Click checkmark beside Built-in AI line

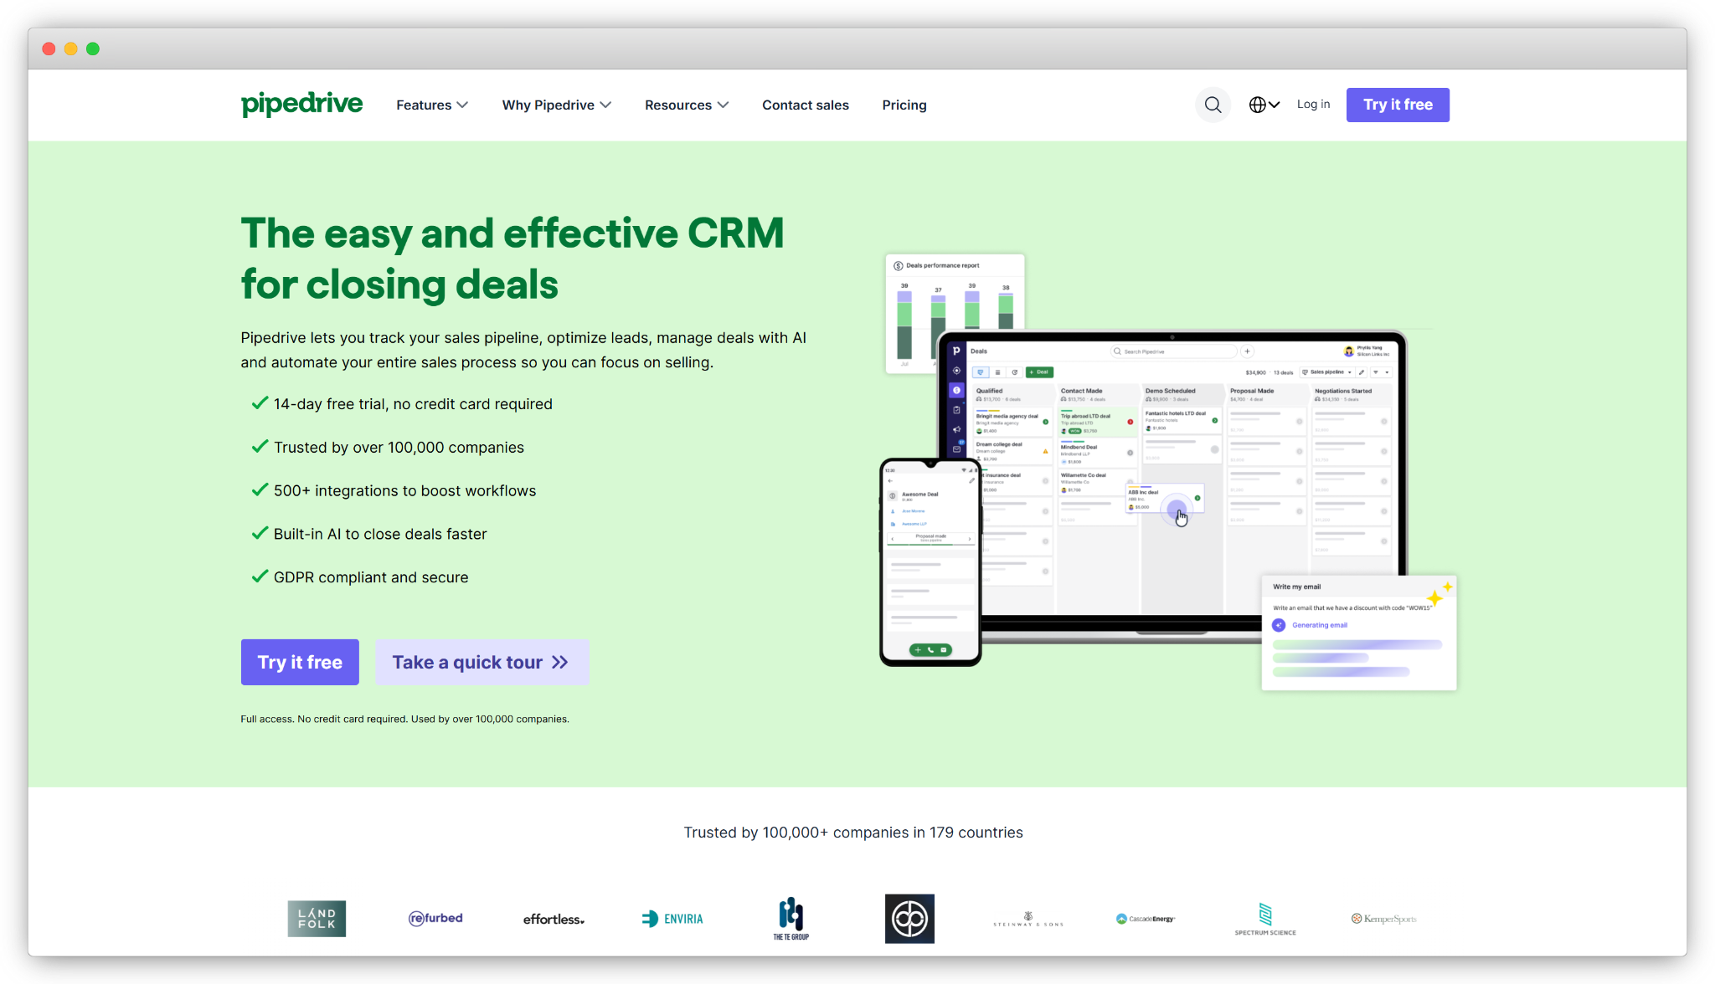(x=260, y=532)
